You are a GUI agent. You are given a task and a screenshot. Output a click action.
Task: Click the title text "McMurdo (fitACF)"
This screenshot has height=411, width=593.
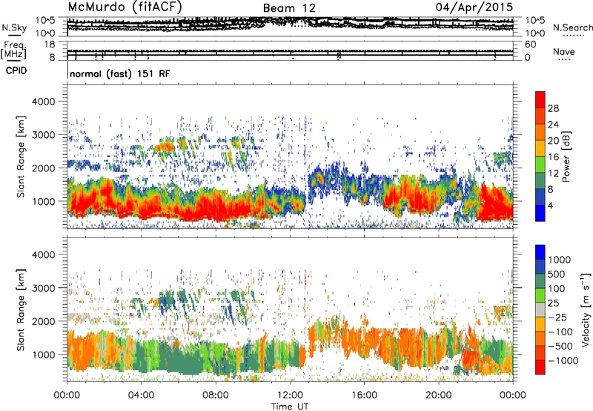click(x=125, y=7)
